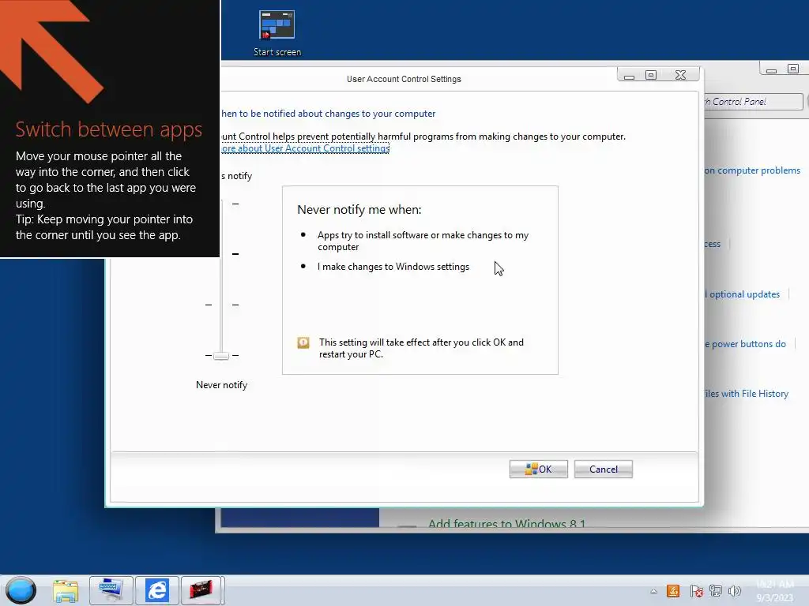Click the 'Switch between apps' tip heading

[109, 129]
